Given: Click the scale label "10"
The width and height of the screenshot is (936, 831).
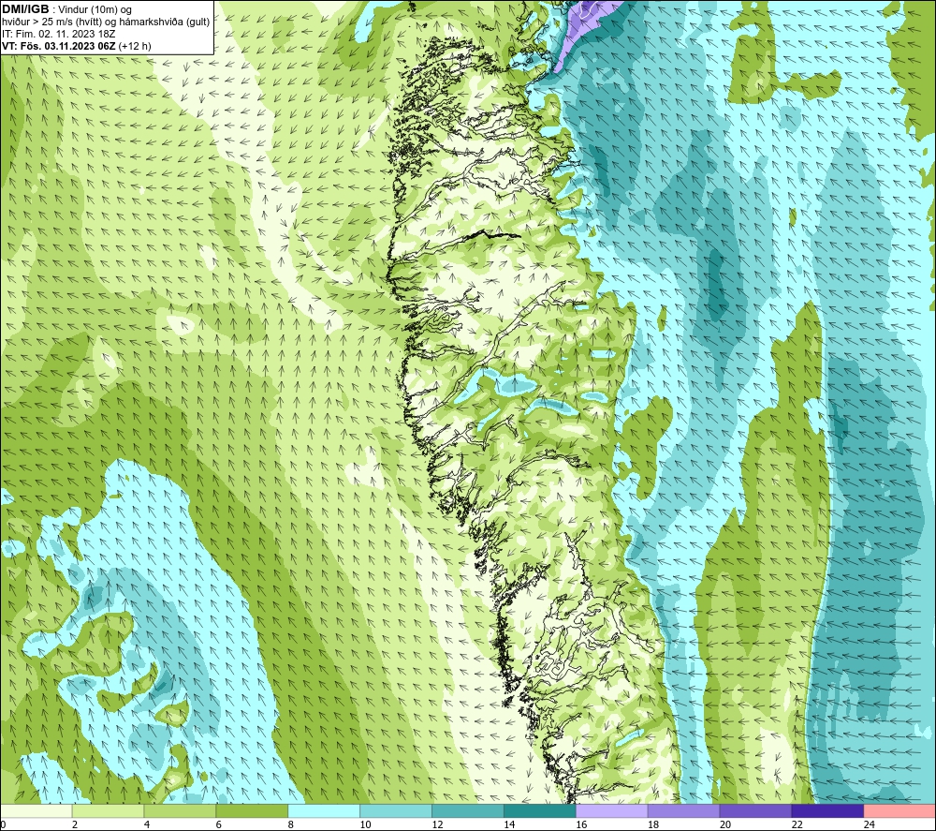Looking at the screenshot, I should click(x=365, y=824).
